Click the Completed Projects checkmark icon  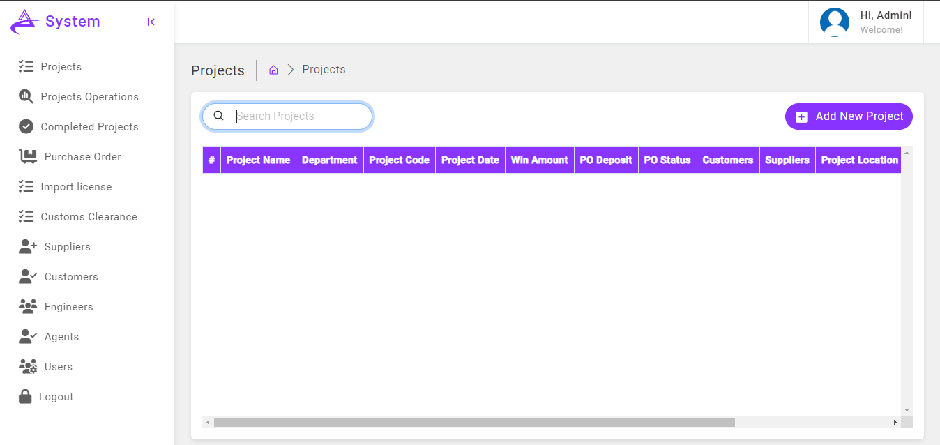coord(26,127)
